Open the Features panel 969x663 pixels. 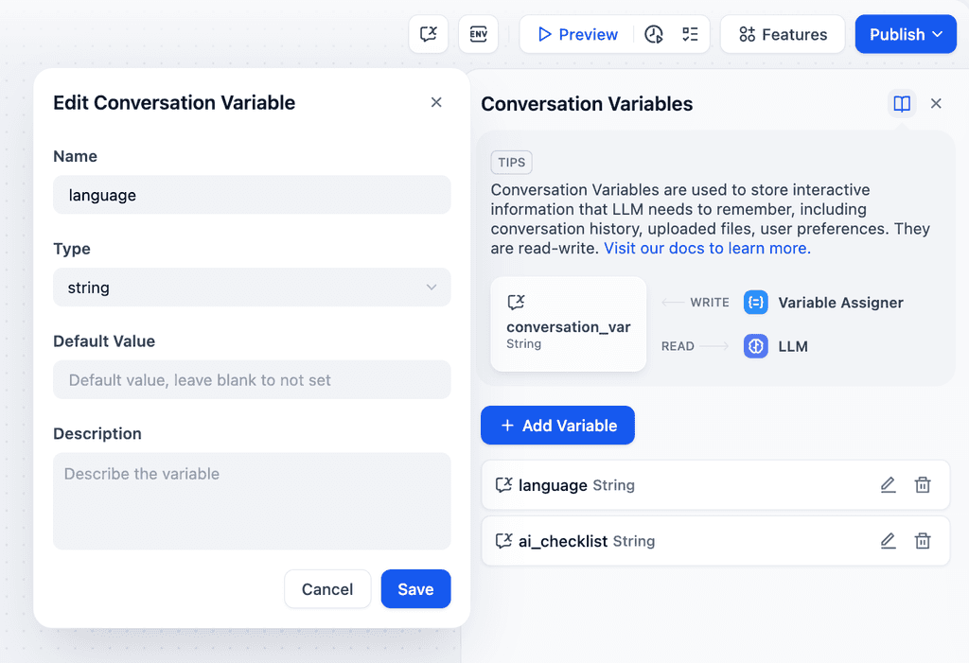(x=783, y=33)
